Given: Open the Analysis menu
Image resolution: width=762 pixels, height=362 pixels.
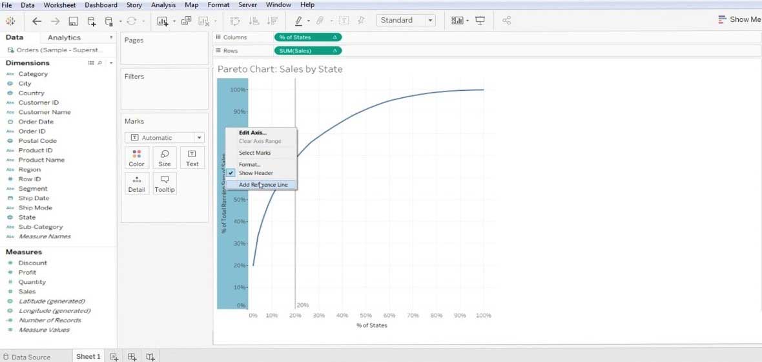Looking at the screenshot, I should point(163,5).
